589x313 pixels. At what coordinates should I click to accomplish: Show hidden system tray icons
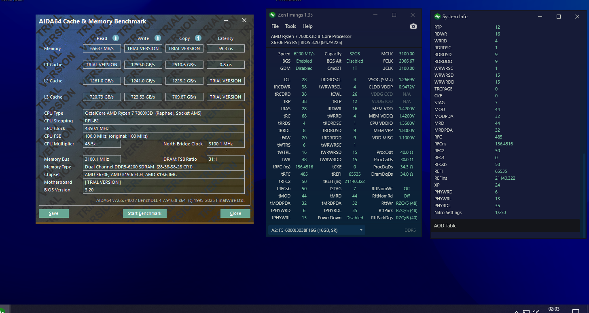tap(517, 311)
